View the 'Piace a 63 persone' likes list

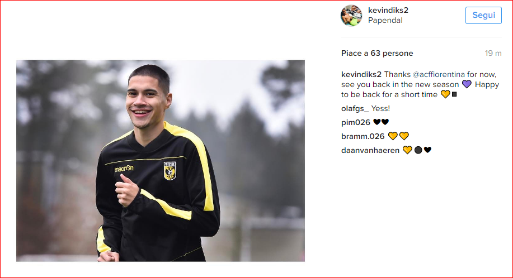click(x=377, y=54)
